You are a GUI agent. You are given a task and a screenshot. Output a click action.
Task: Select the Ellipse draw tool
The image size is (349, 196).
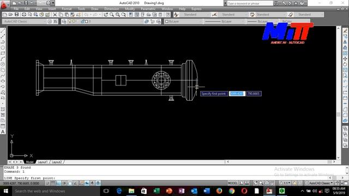(x=3, y=81)
